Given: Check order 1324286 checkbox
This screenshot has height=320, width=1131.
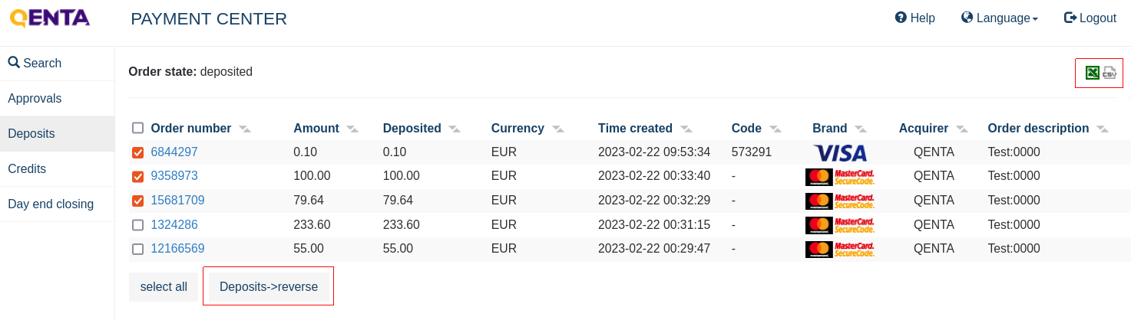Looking at the screenshot, I should (x=137, y=225).
